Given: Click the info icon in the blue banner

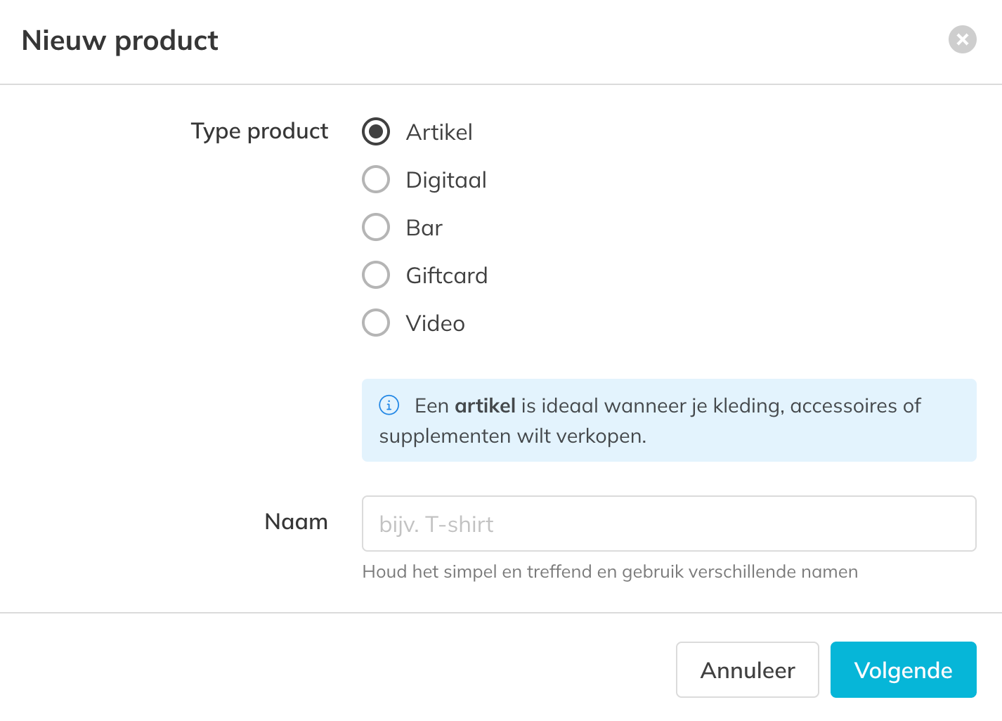Looking at the screenshot, I should 389,405.
